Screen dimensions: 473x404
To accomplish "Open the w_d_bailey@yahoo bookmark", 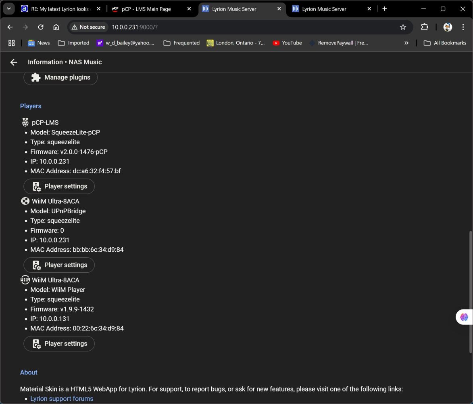I will coord(126,43).
